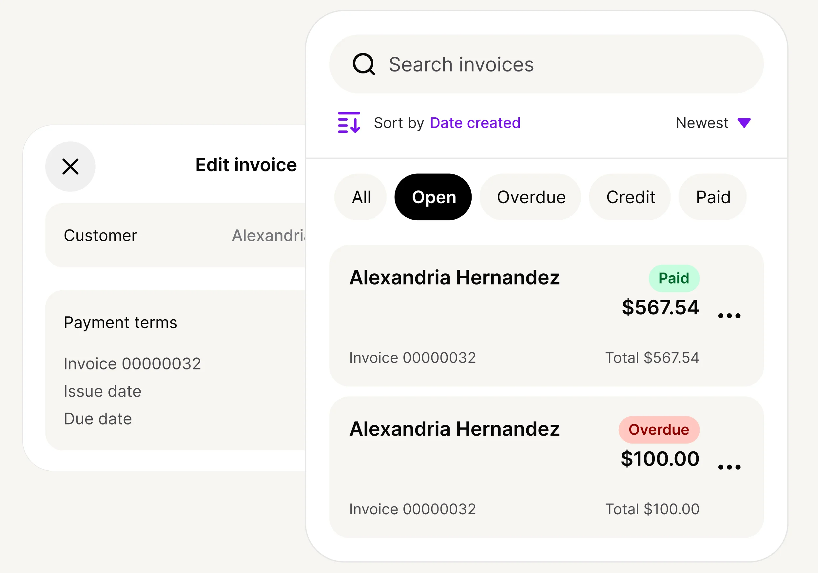The width and height of the screenshot is (818, 573).
Task: Open the Date created sort option
Action: pyautogui.click(x=475, y=123)
